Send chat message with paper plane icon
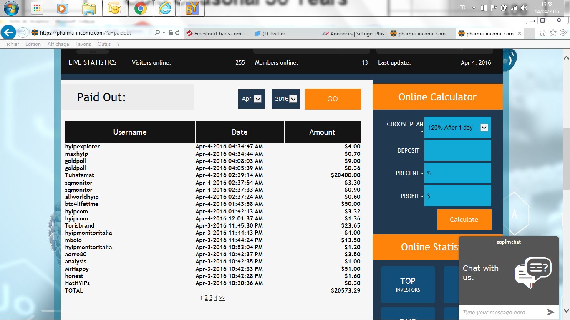570x320 pixels. 550,312
